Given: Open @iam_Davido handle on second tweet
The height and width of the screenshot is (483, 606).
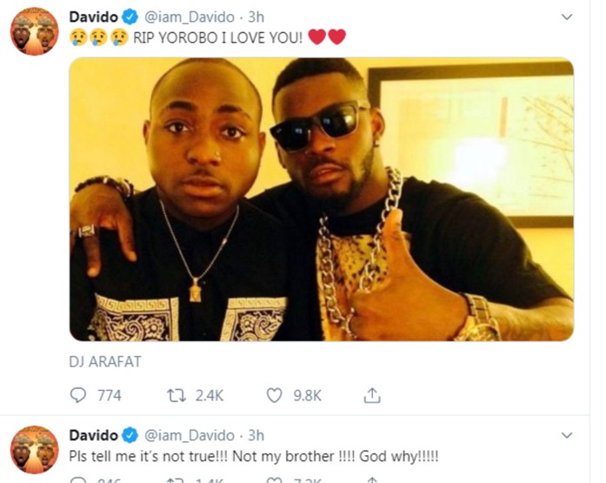Looking at the screenshot, I should (190, 436).
